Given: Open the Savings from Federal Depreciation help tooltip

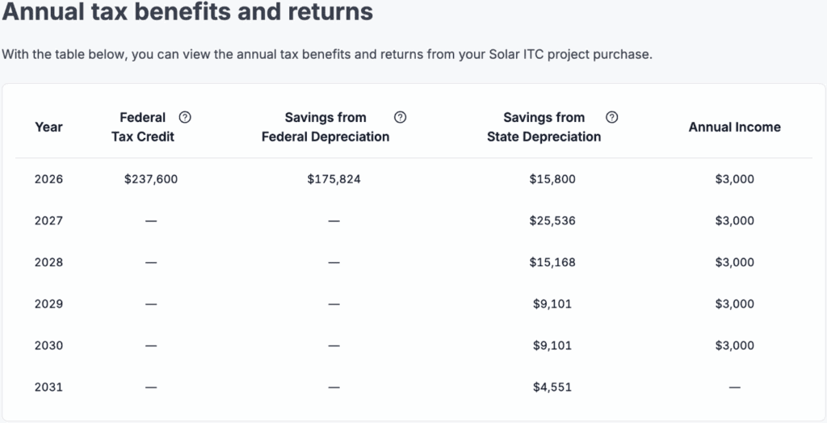Looking at the screenshot, I should coord(400,118).
